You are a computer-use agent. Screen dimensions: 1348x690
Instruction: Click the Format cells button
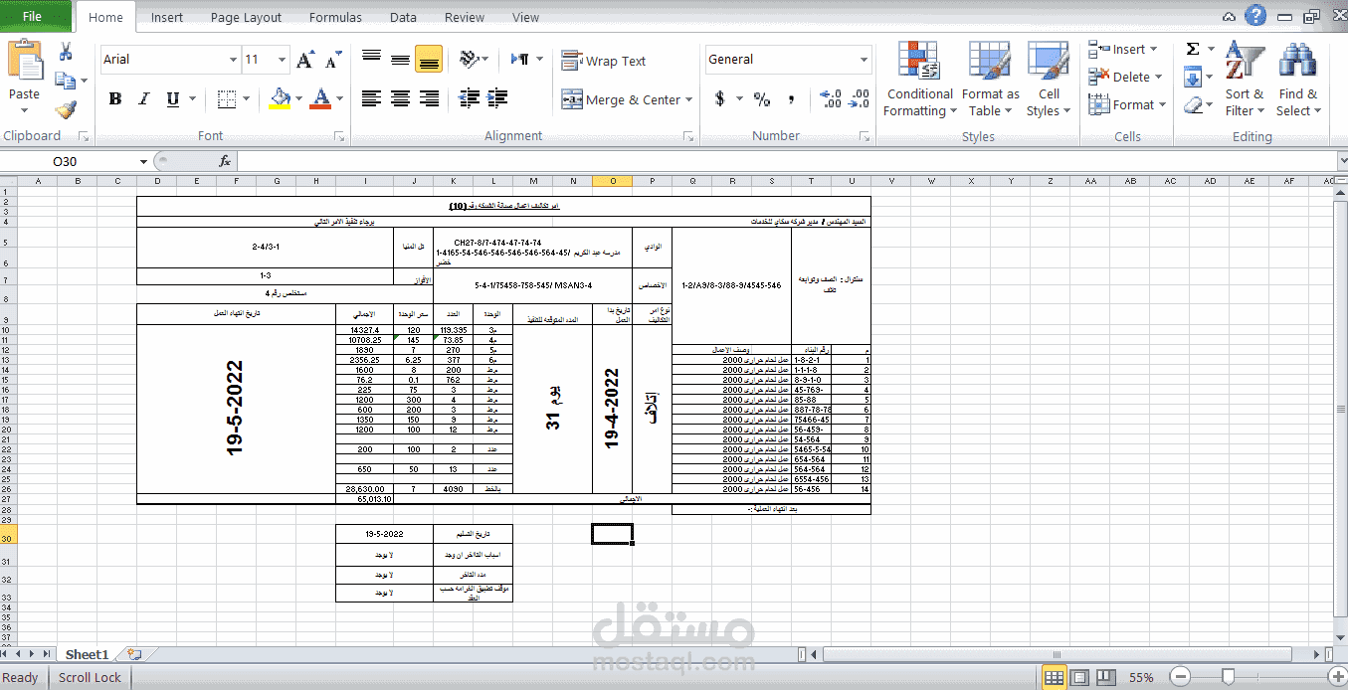coord(1126,104)
